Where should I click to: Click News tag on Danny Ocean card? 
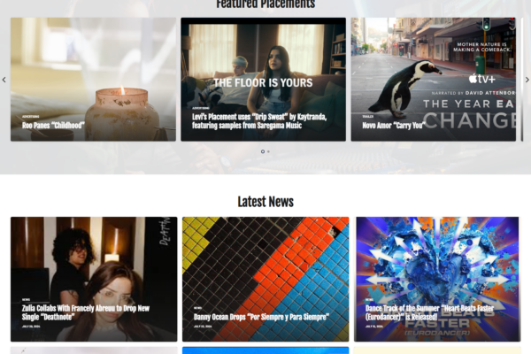pos(197,308)
